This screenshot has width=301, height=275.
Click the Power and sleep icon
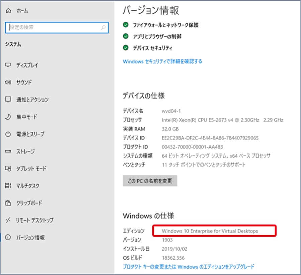8,134
